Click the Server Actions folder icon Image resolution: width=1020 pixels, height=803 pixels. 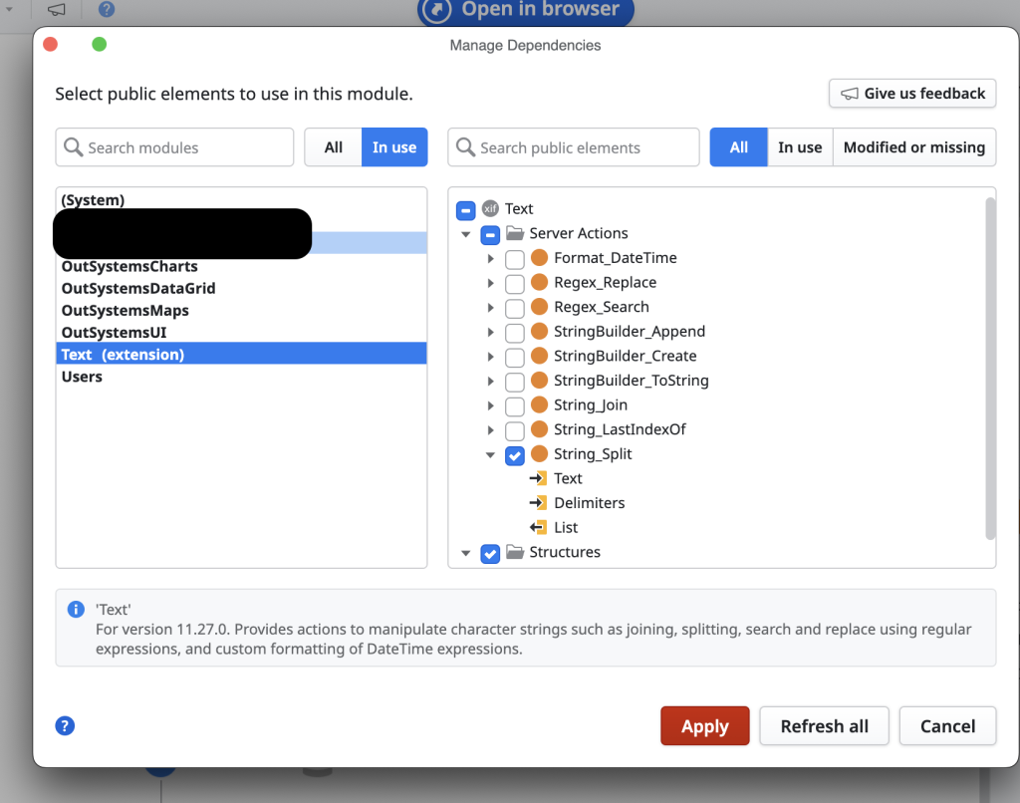tap(515, 233)
